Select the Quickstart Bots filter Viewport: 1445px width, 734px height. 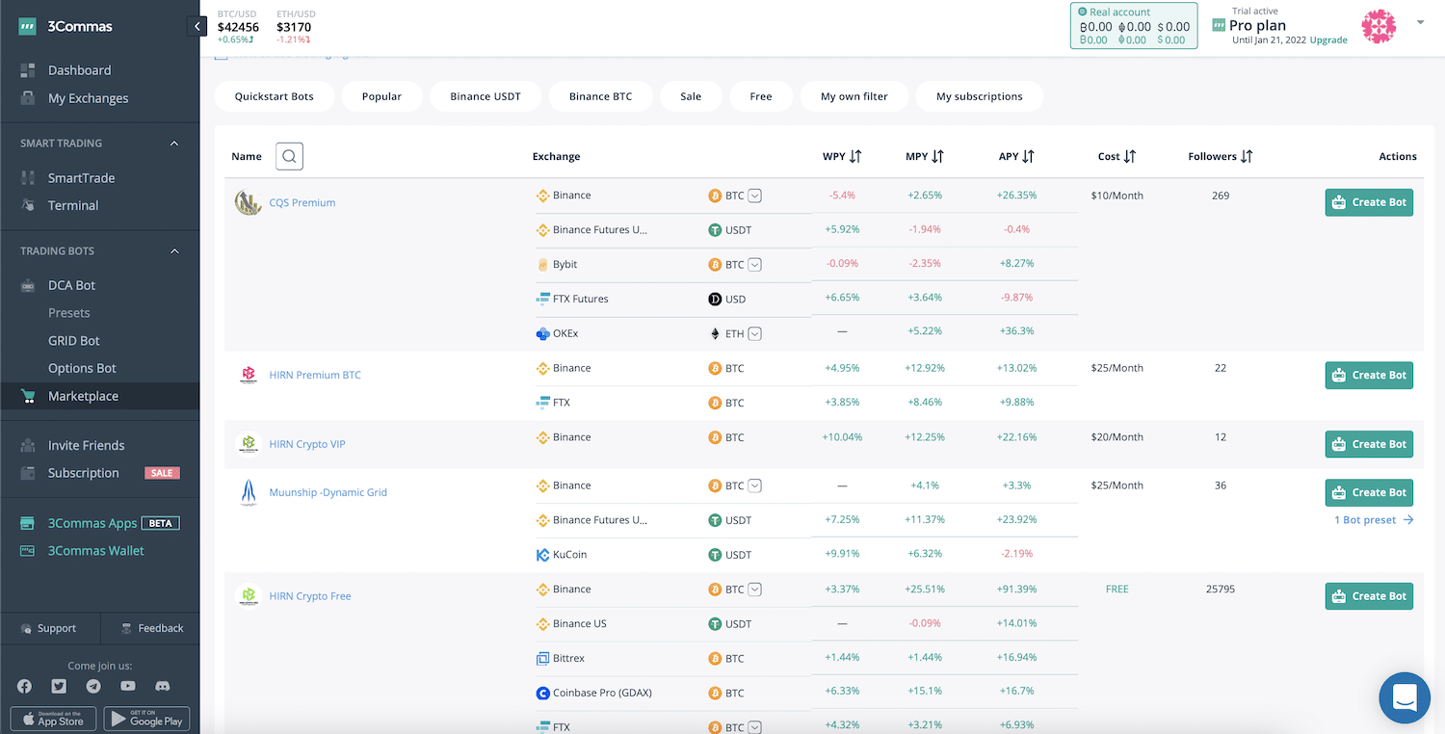click(275, 96)
